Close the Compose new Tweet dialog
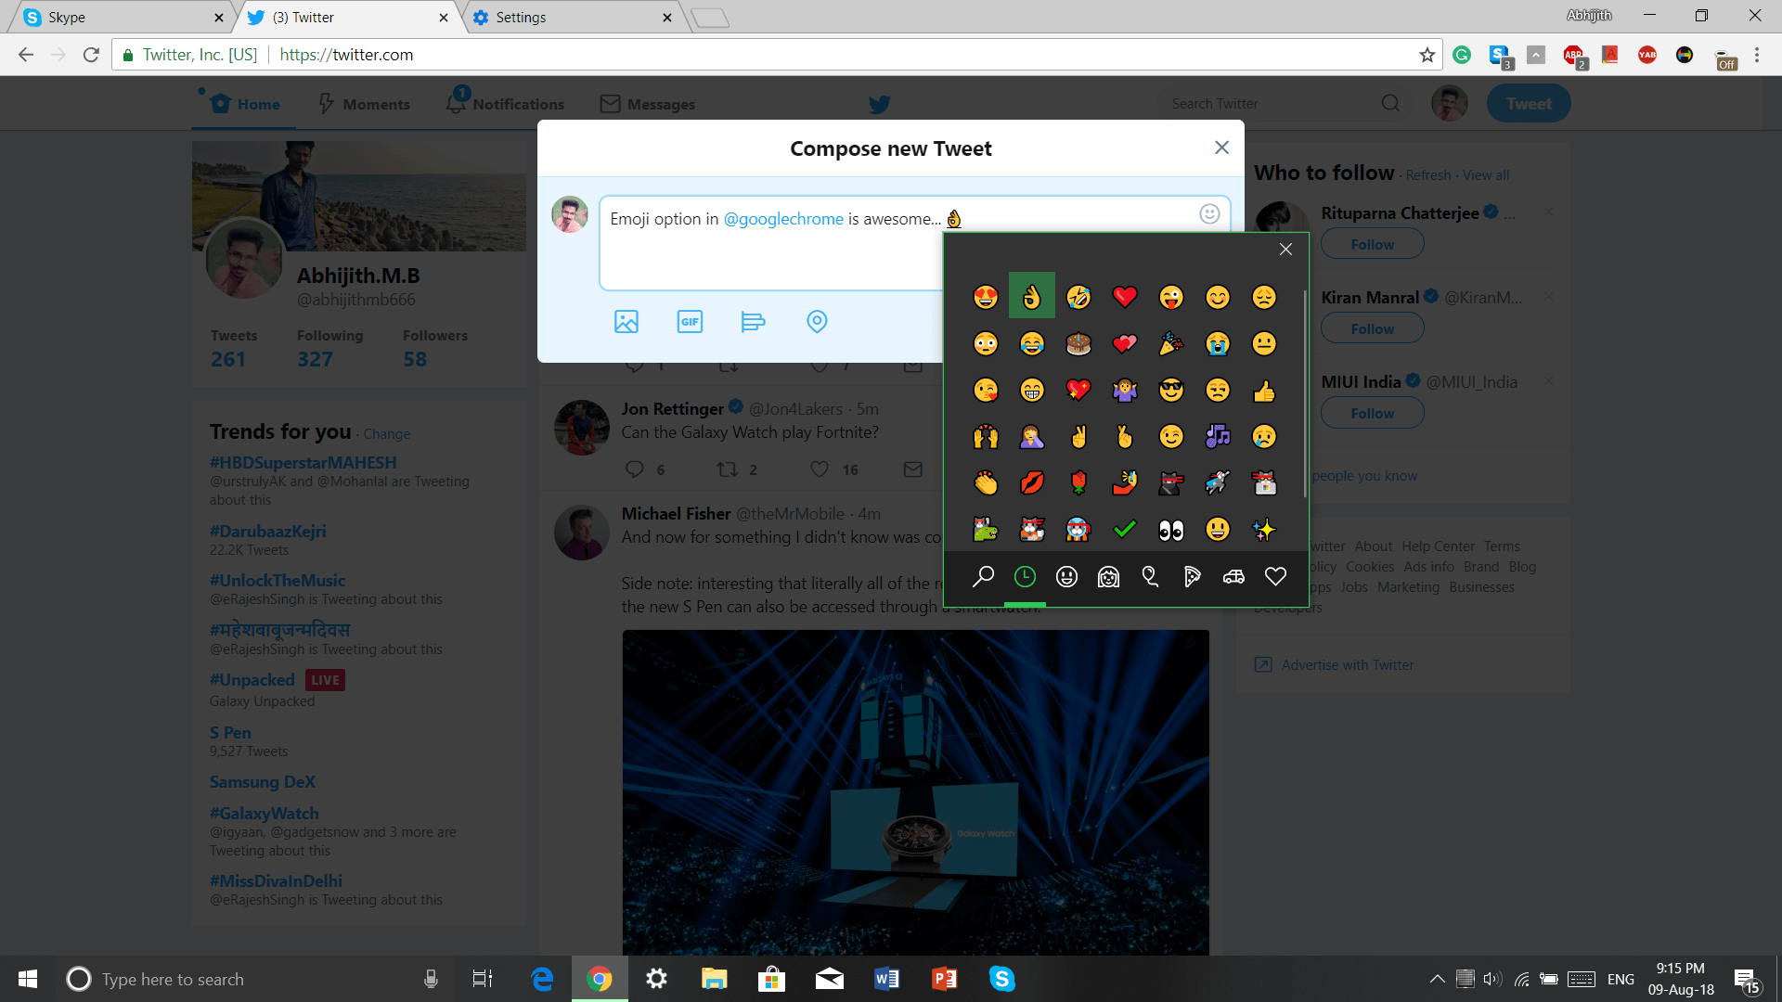This screenshot has width=1782, height=1002. point(1221,148)
